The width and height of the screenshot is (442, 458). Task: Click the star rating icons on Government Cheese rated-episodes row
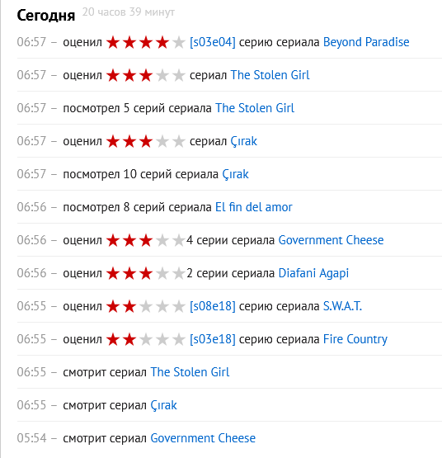(x=146, y=241)
